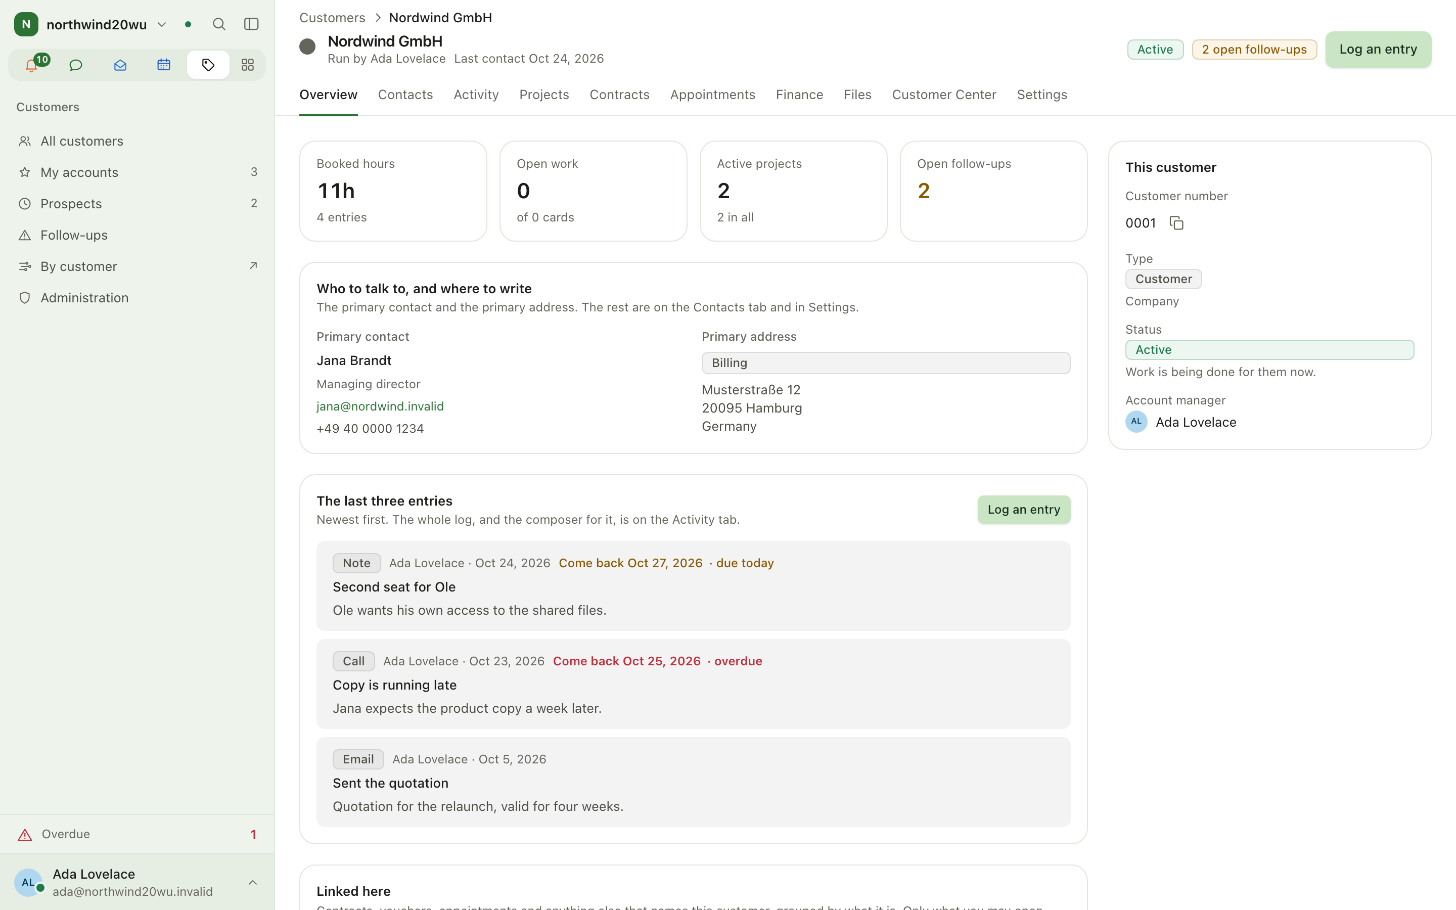This screenshot has width=1456, height=910.
Task: Open the Overdue row at sidebar bottom
Action: tap(137, 834)
